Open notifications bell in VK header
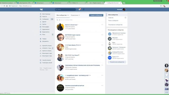This screenshot has width=169, height=95. pyautogui.click(x=79, y=9)
